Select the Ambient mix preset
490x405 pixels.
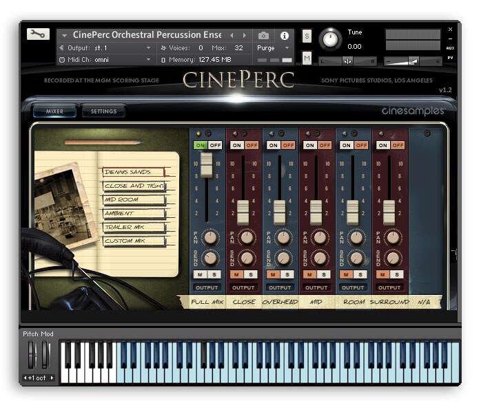(134, 213)
